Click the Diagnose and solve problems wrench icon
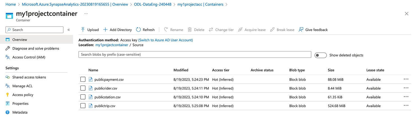Screen dimensions: 416x126 click(8, 48)
